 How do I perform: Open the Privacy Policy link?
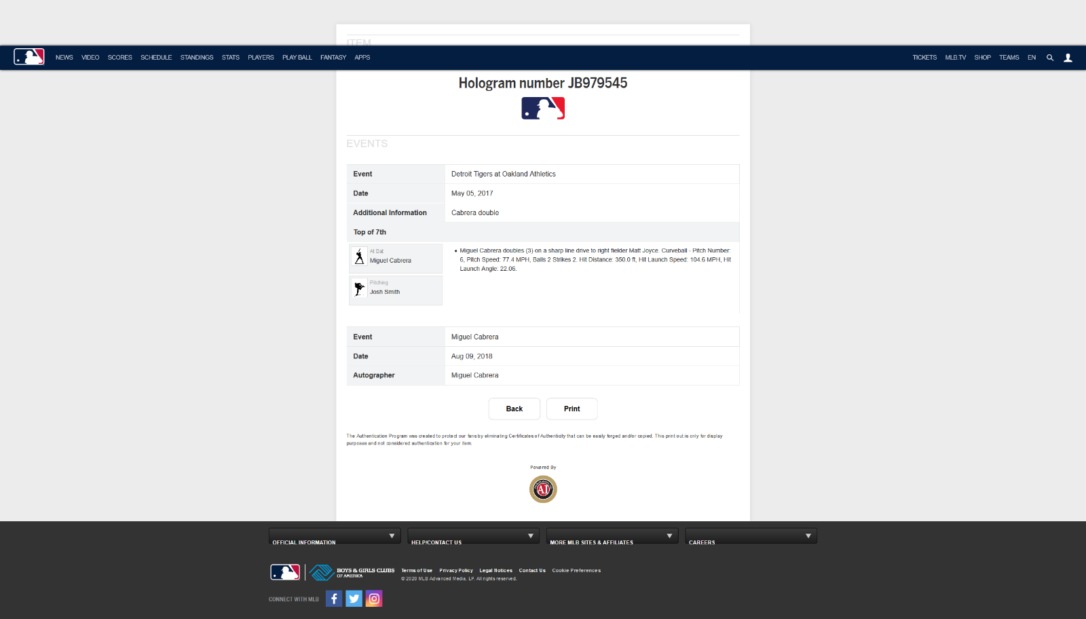pyautogui.click(x=456, y=571)
